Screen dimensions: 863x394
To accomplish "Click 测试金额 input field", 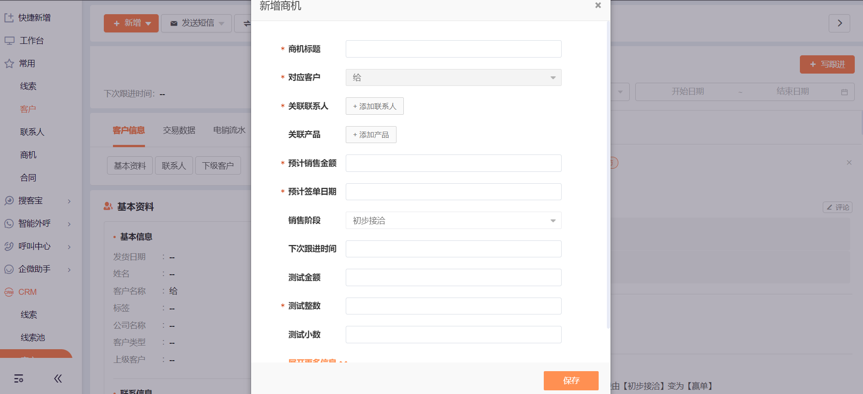I will click(453, 277).
